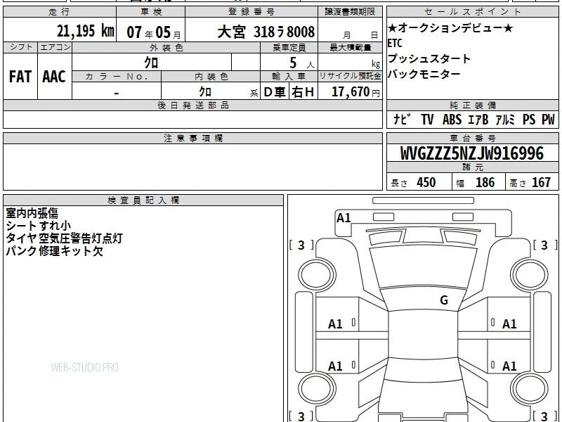Select the inspector note シートすれ小
Screen dimensions: 562x422
(39, 226)
